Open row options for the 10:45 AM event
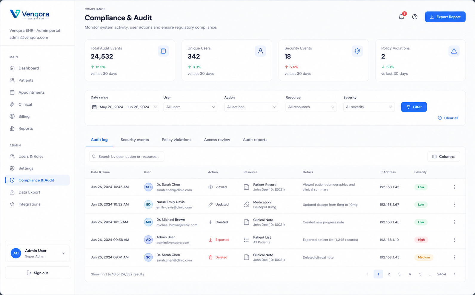Screen dimensions: 475x295 tap(455, 187)
